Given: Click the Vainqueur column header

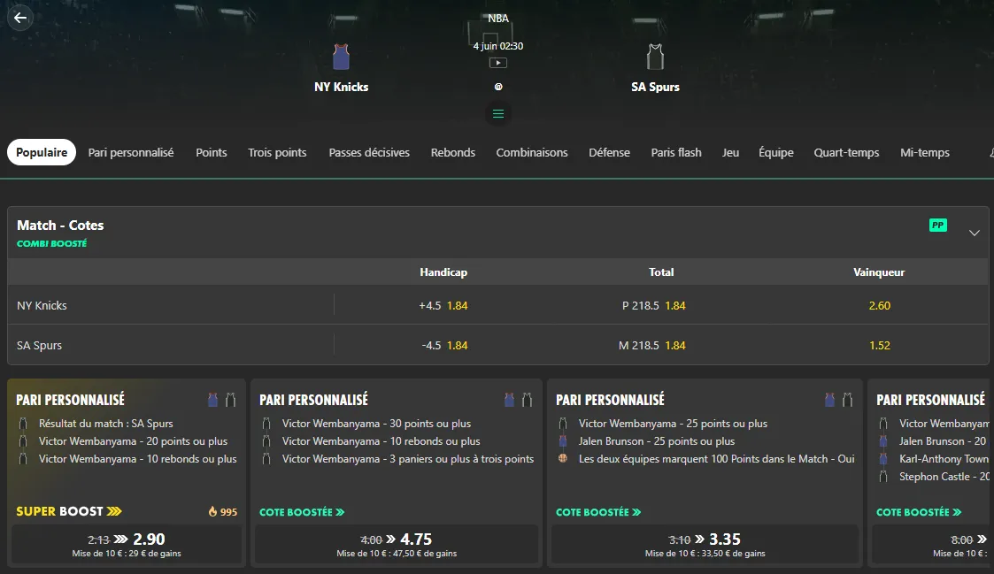Looking at the screenshot, I should pos(879,272).
